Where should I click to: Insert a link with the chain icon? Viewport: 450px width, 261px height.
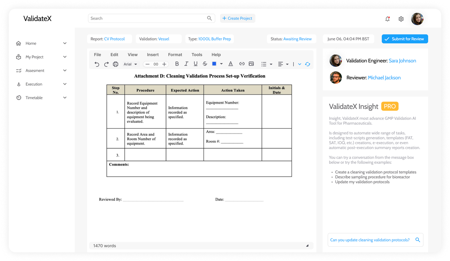242,64
